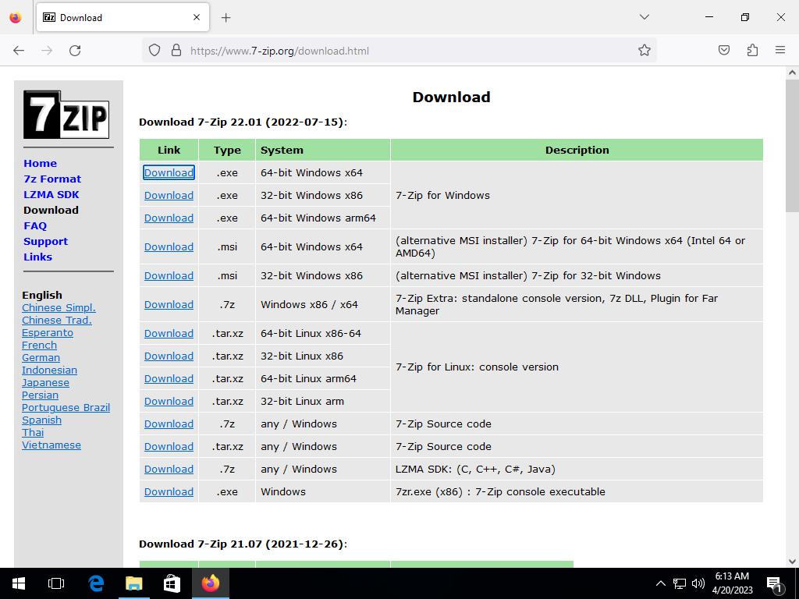This screenshot has width=799, height=599.
Task: Go back with the back arrow
Action: [x=19, y=51]
